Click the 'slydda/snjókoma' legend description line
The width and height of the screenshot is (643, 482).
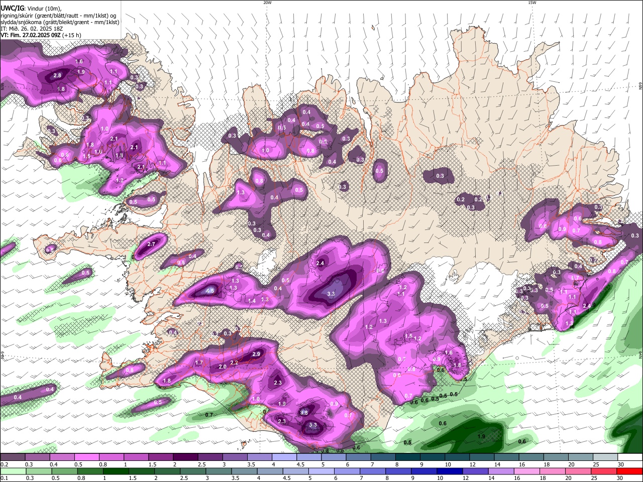[x=60, y=22]
